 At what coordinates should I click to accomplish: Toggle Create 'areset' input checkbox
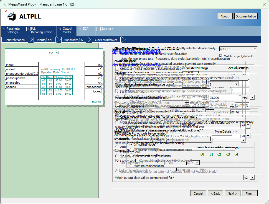117,72
